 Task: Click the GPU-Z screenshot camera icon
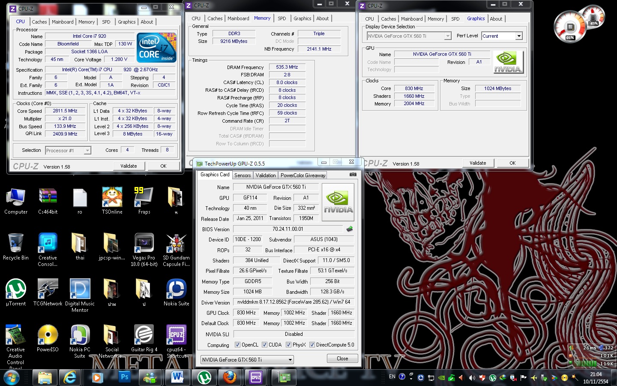[x=353, y=175]
